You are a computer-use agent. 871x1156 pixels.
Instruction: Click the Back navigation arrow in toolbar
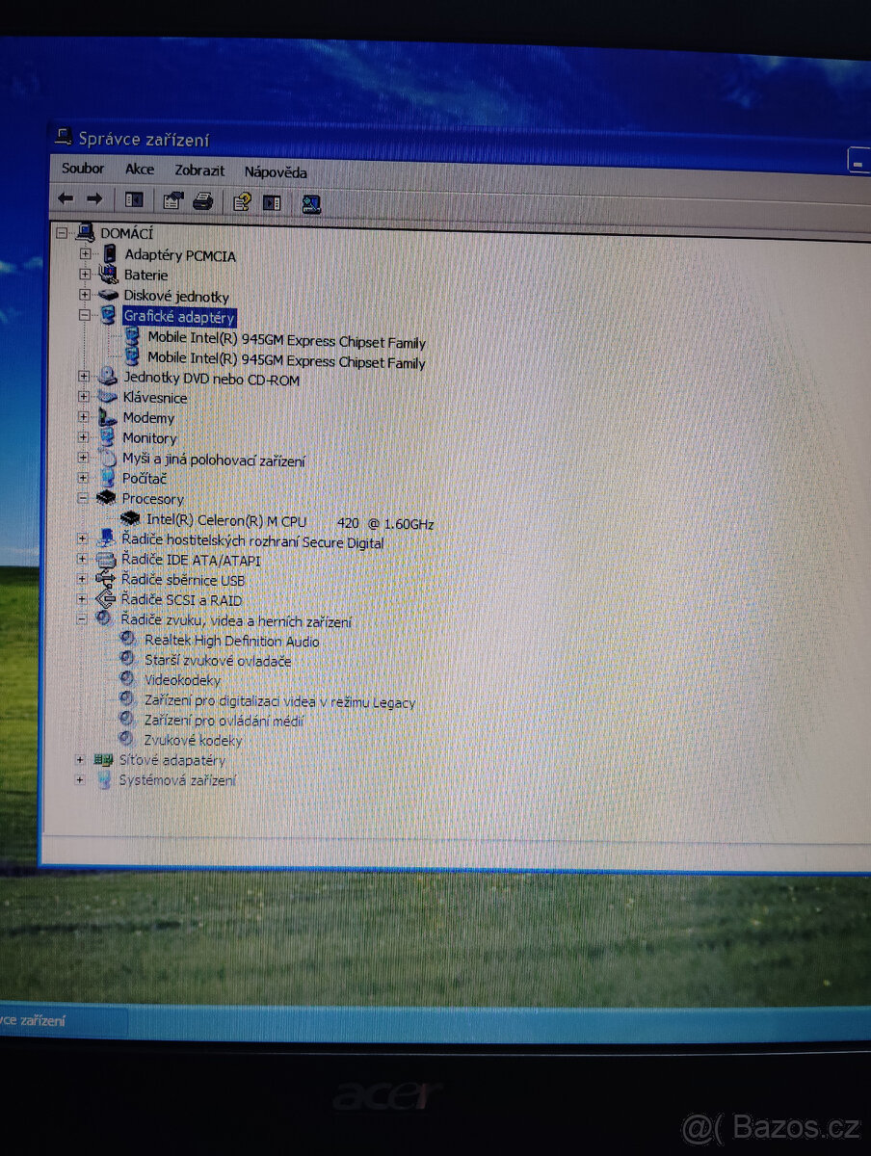[66, 199]
